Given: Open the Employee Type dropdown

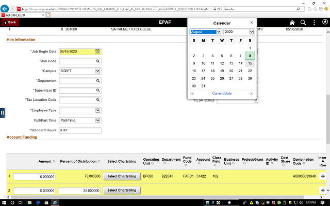Looking at the screenshot, I should pos(80,110).
